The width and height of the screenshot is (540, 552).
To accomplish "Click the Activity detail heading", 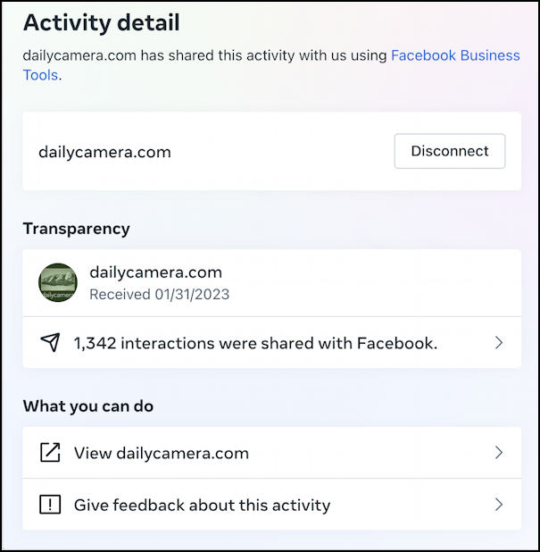I will point(102,22).
